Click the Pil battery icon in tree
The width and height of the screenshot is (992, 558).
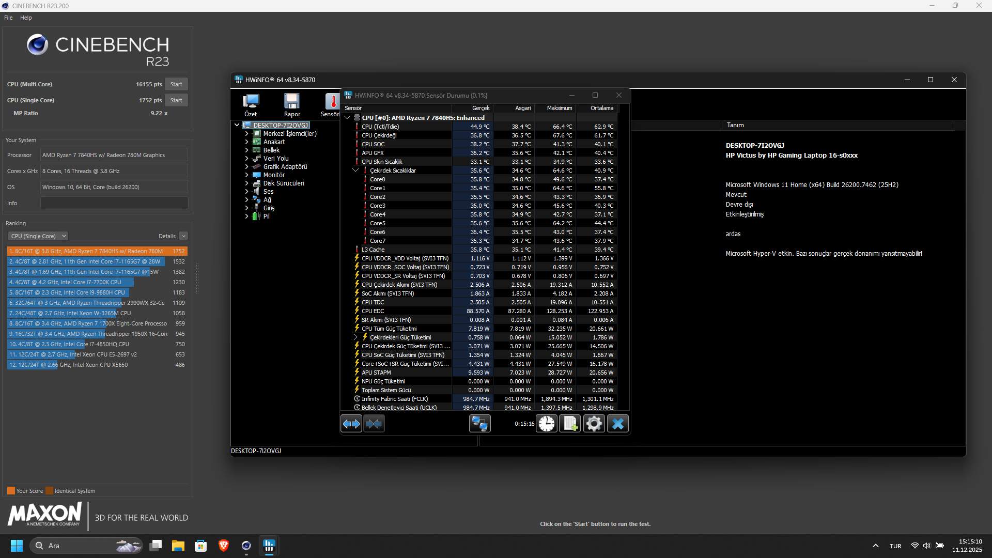[x=257, y=216]
